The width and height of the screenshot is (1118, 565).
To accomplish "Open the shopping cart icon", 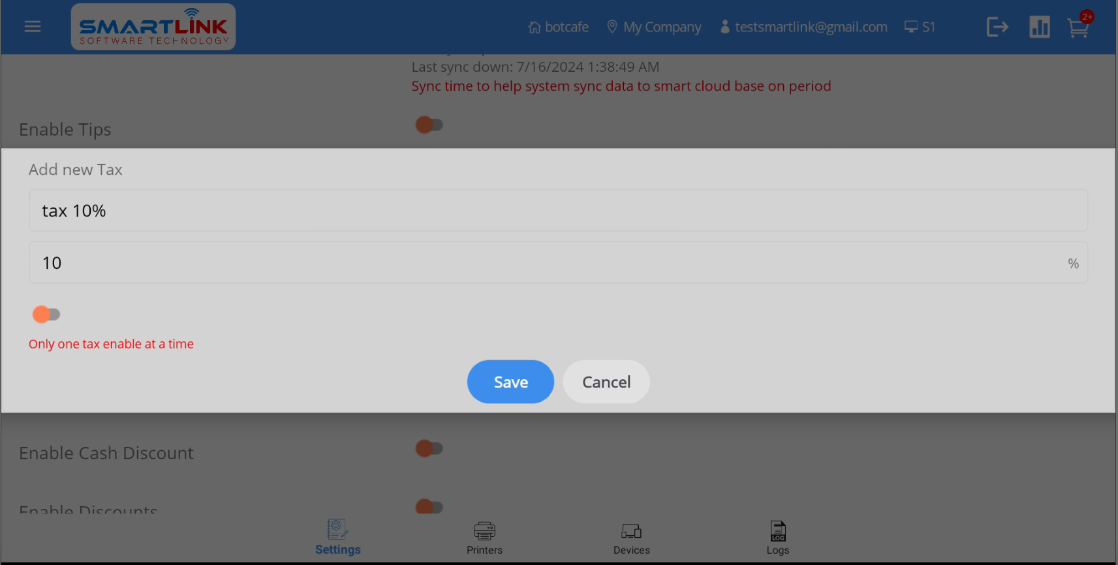I will point(1078,27).
